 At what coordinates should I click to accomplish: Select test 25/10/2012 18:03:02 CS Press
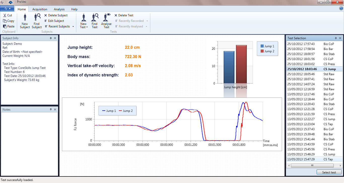click(x=315, y=64)
